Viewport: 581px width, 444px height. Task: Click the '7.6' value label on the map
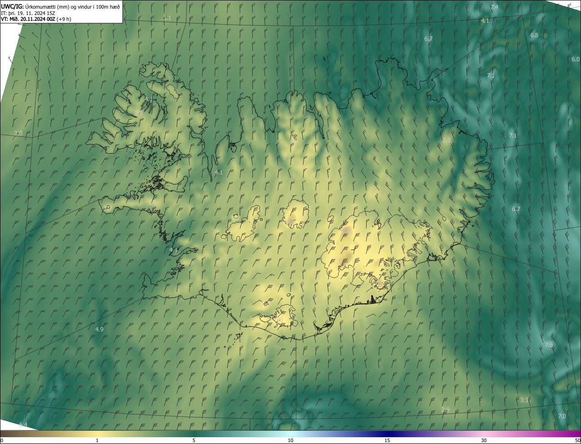click(x=549, y=345)
